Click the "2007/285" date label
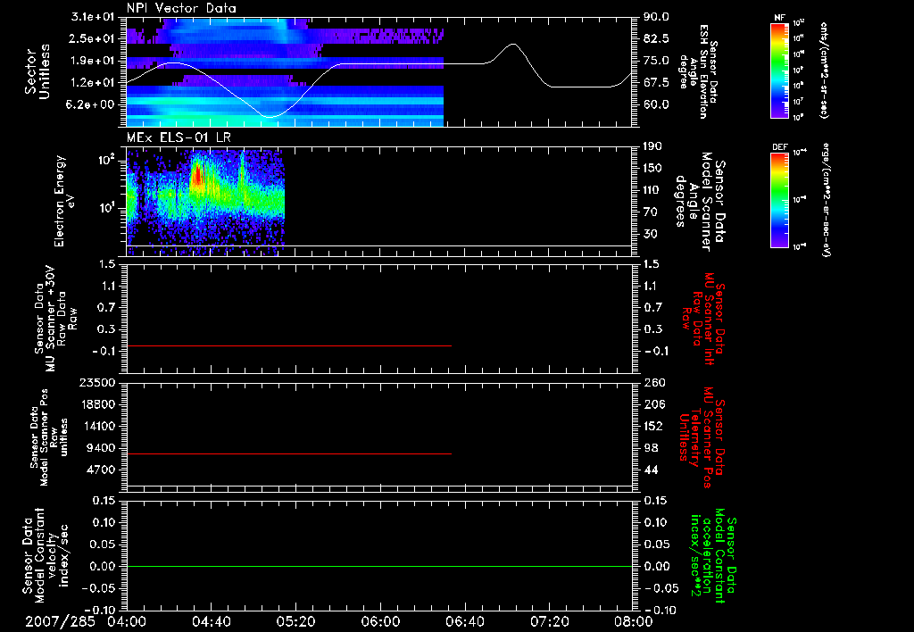The height and width of the screenshot is (632, 914). tap(60, 621)
